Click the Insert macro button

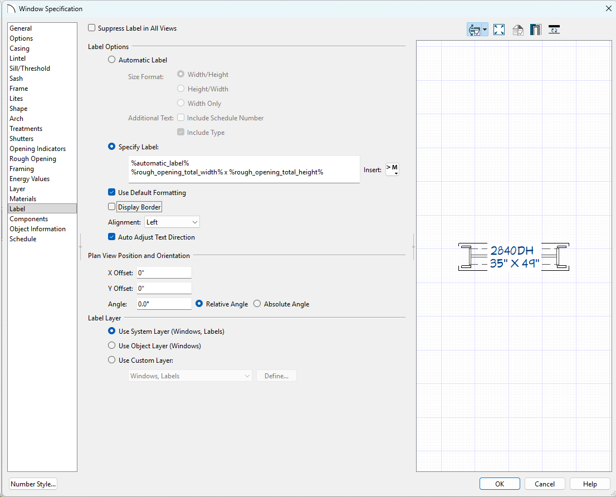tap(392, 170)
